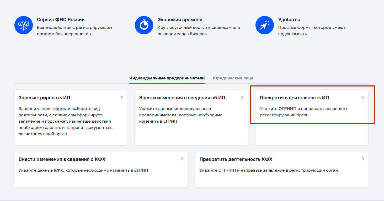Viewport: 384px width, 201px height.
Task: Open Внести изменения в сведения о КФХ title
Action: pos(62,159)
